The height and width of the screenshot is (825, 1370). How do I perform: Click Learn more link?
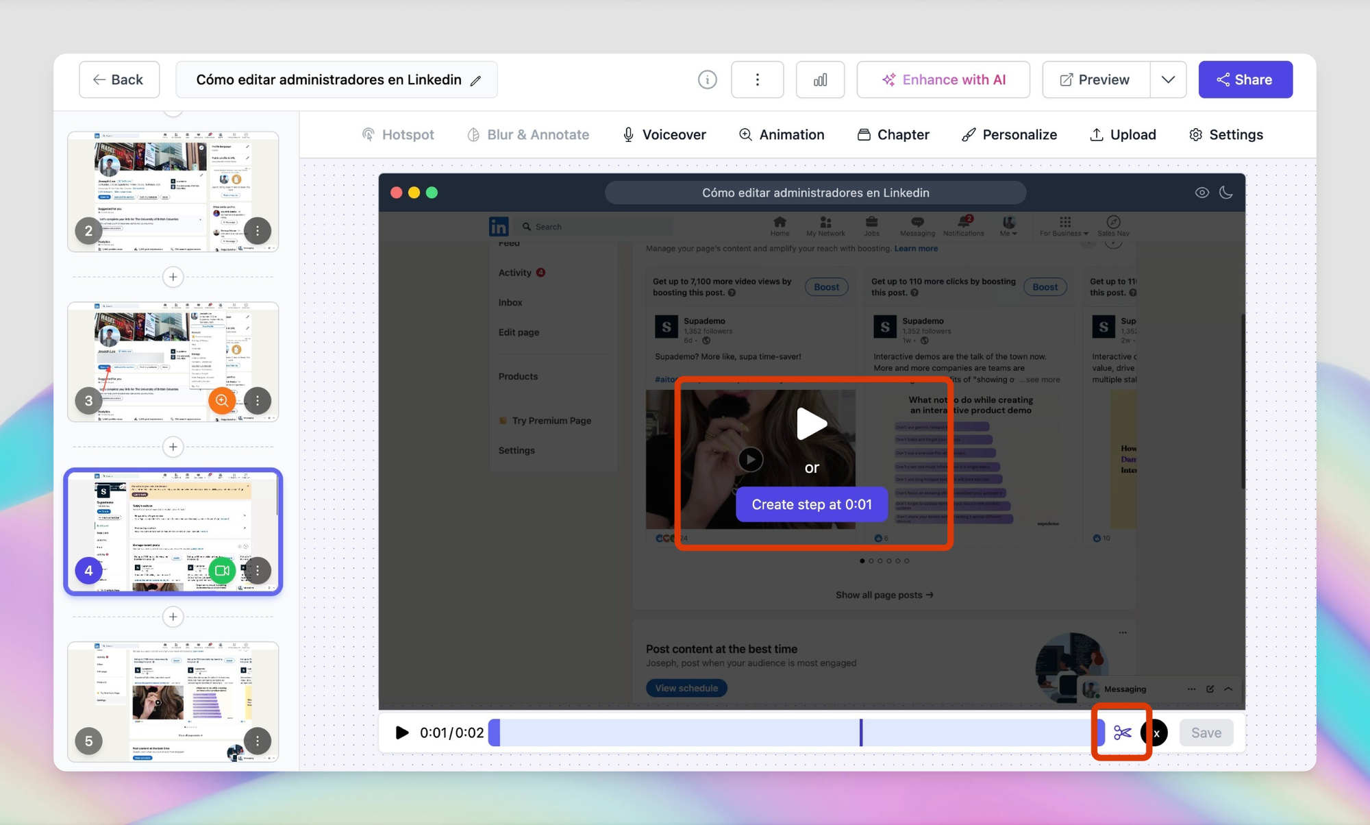916,249
